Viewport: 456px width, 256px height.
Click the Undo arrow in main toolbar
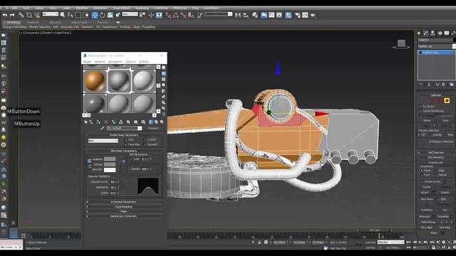click(5, 15)
